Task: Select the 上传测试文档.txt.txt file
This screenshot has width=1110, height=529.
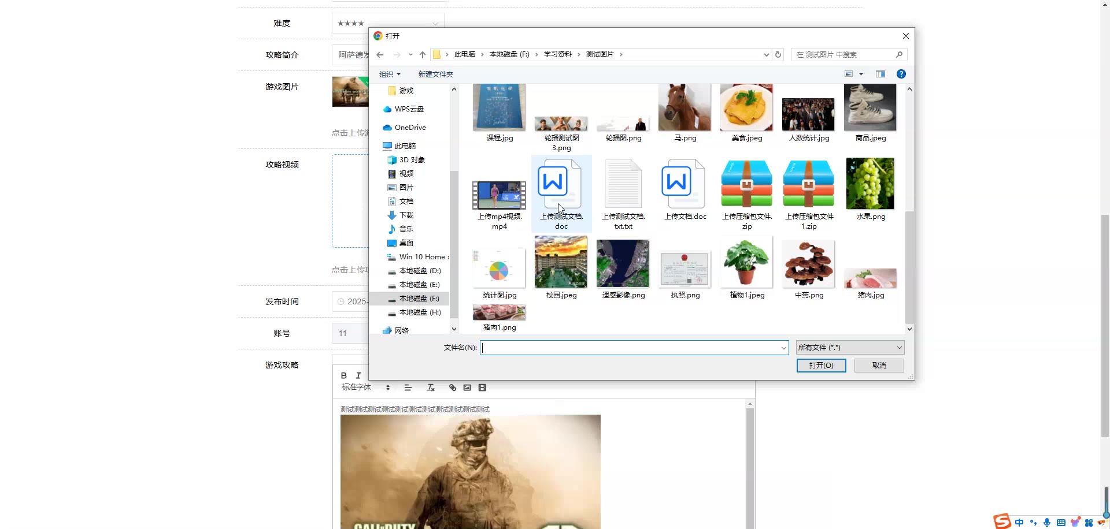Action: [623, 194]
